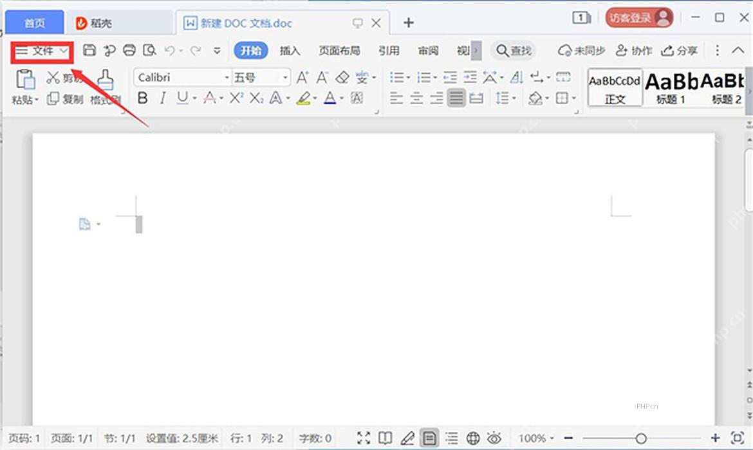Switch to reading layout book icon
Viewport: 753px width, 450px height.
click(385, 438)
